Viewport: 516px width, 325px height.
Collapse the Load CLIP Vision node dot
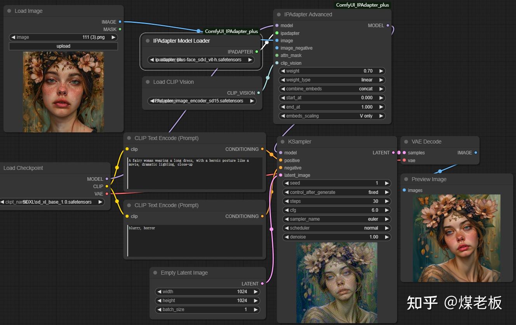tap(148, 82)
